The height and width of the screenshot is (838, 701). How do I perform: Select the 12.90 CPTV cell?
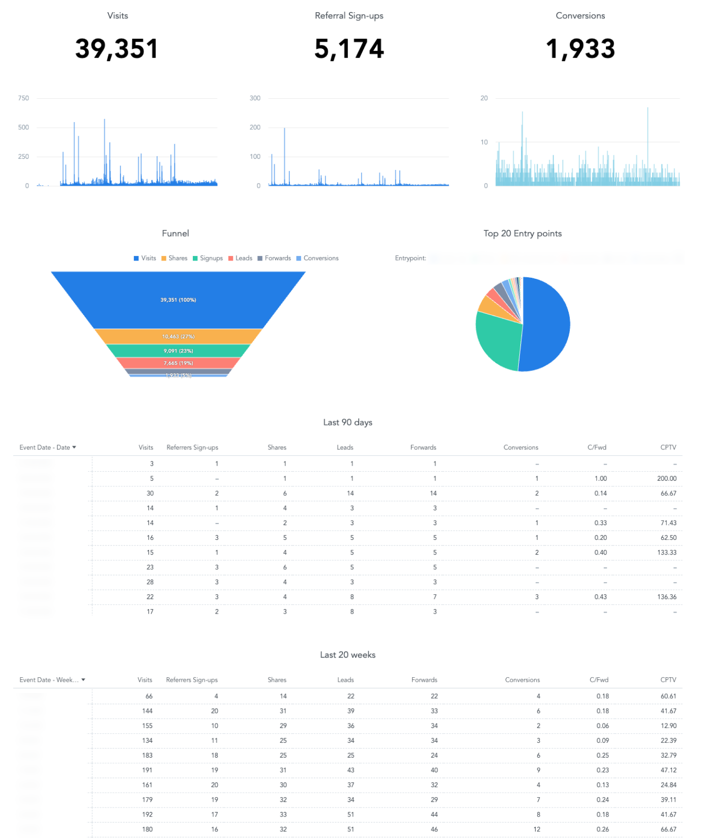(668, 726)
